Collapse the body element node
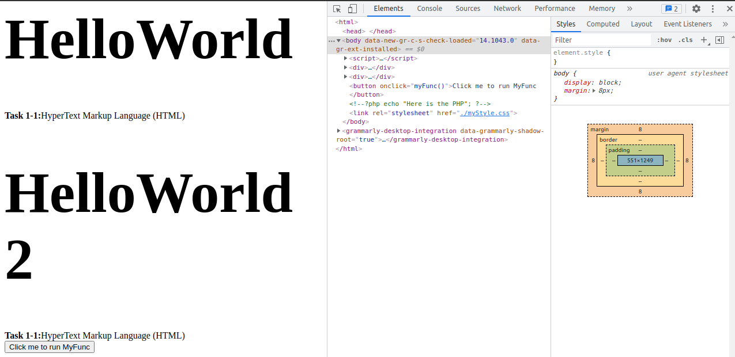Viewport: 735px width, 357px height. (x=339, y=40)
